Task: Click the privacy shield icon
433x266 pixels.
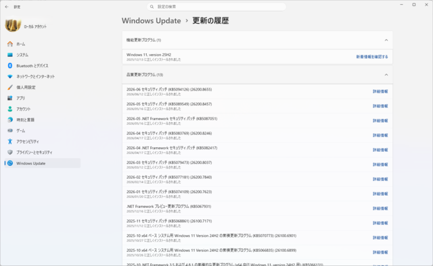Action: click(10, 152)
